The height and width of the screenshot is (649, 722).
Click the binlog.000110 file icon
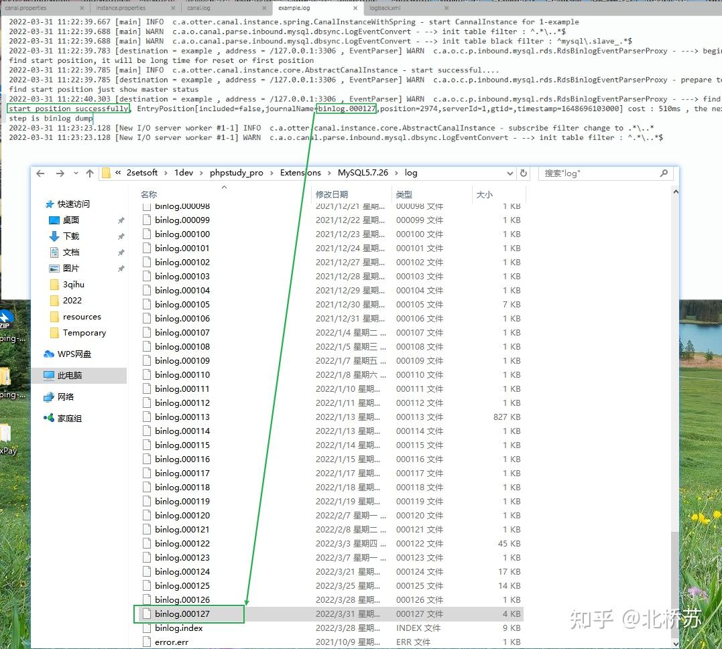[147, 375]
